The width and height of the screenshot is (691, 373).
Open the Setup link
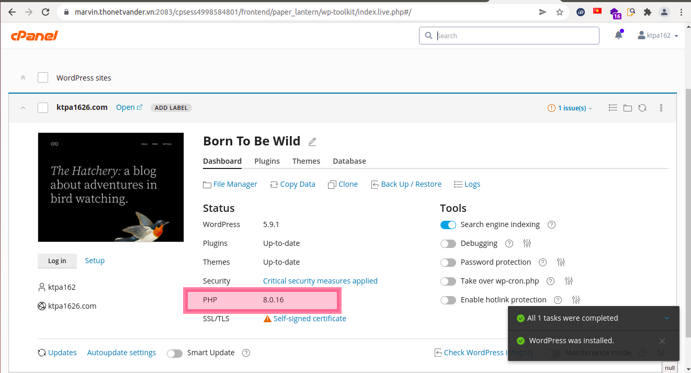tap(95, 261)
